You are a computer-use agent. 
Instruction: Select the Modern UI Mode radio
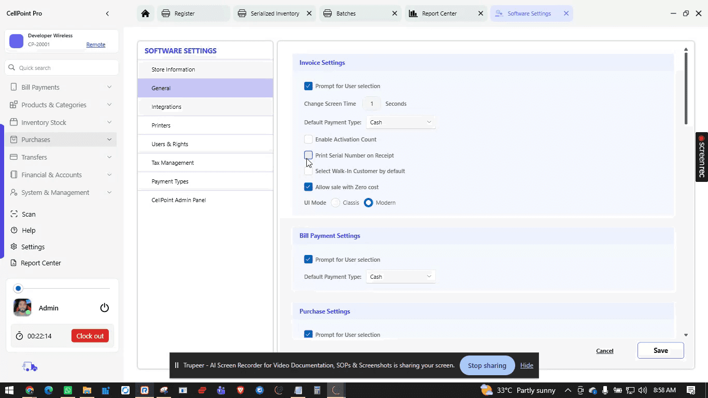coord(369,203)
